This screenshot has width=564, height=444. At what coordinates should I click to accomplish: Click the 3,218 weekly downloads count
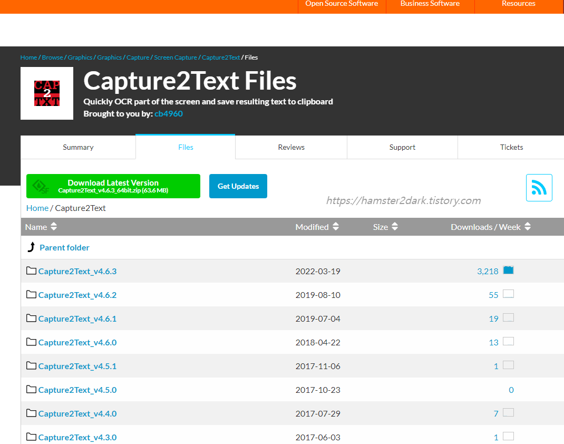488,271
